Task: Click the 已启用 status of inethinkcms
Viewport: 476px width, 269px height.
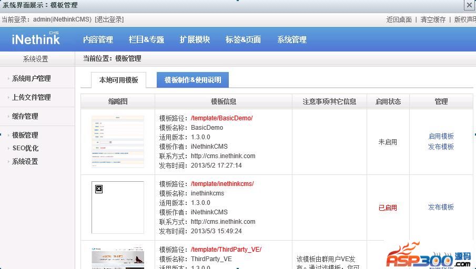Action: (x=388, y=208)
